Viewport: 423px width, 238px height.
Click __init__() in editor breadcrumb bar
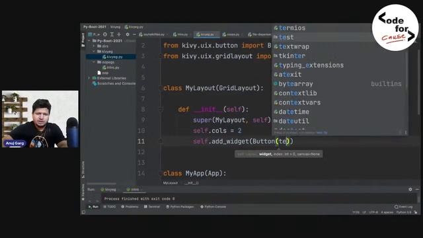pyautogui.click(x=192, y=183)
